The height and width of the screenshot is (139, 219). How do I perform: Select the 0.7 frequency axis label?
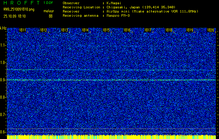pyautogui.click(x=3, y=115)
